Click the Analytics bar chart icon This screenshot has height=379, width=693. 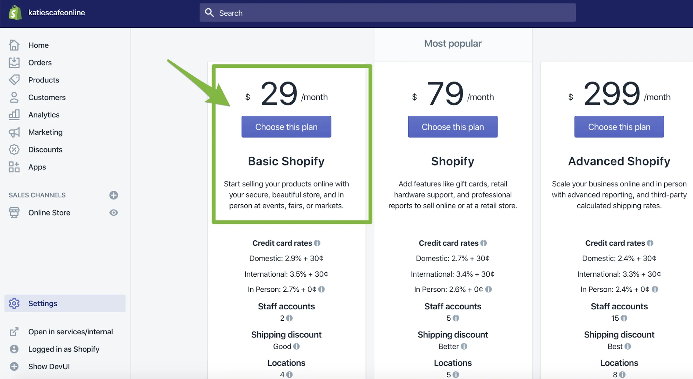(14, 115)
